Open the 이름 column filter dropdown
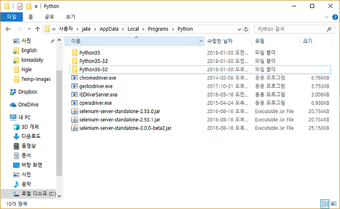The width and height of the screenshot is (340, 209). [x=201, y=41]
